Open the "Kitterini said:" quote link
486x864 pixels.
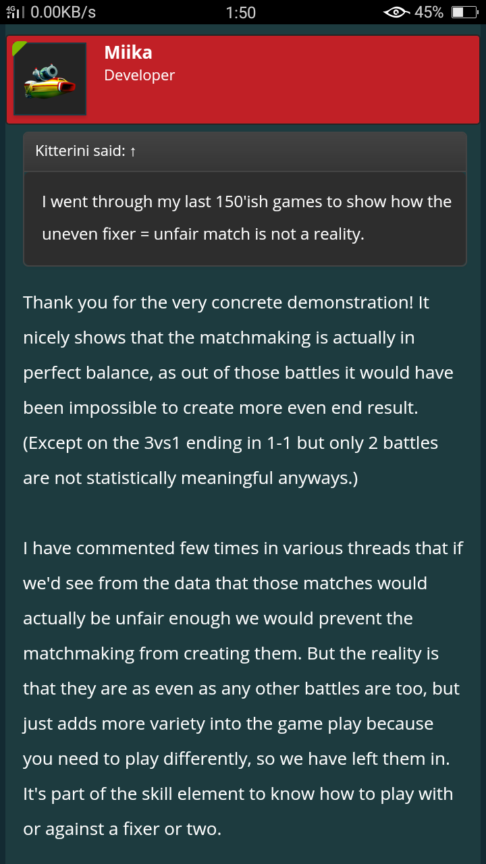pyautogui.click(x=80, y=151)
